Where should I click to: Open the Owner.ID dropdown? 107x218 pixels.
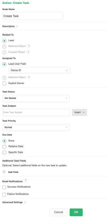coord(39,70)
